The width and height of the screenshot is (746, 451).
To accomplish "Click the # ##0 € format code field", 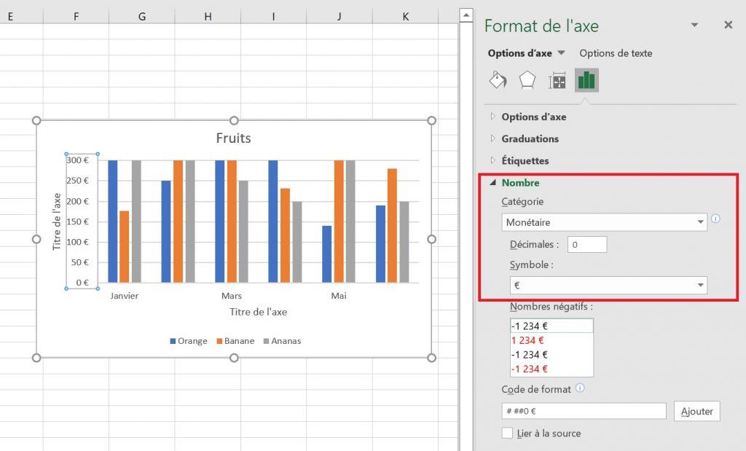I will [583, 410].
